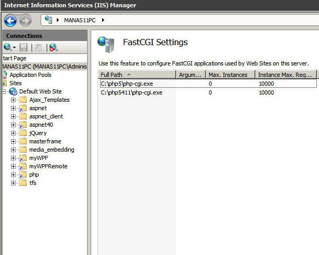
Task: Select media_embedding label in tree
Action: [52, 150]
